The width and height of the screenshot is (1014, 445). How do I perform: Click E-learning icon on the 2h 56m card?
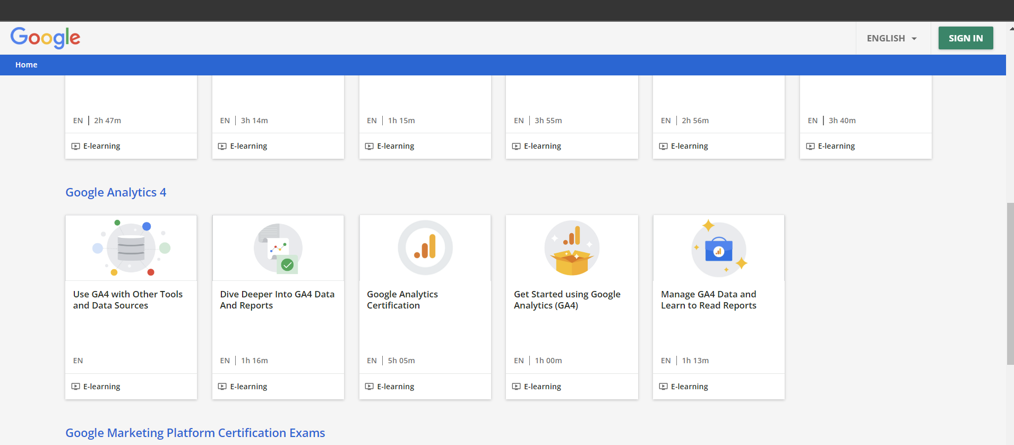pos(664,146)
